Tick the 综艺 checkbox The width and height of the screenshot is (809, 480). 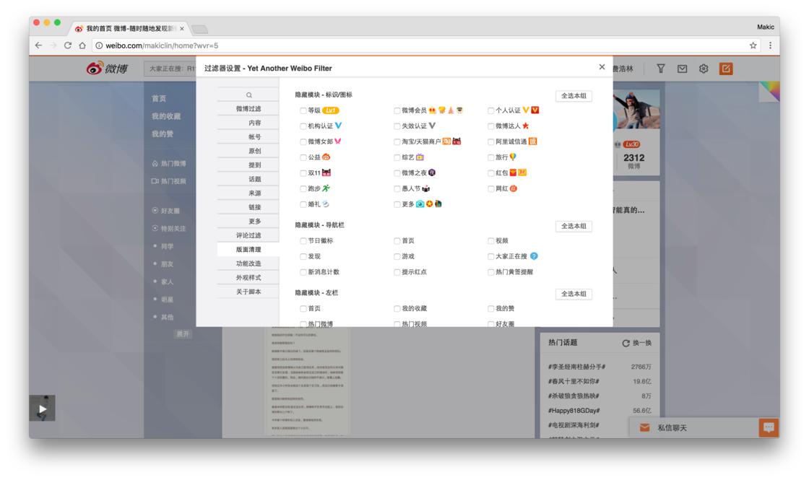coord(397,158)
